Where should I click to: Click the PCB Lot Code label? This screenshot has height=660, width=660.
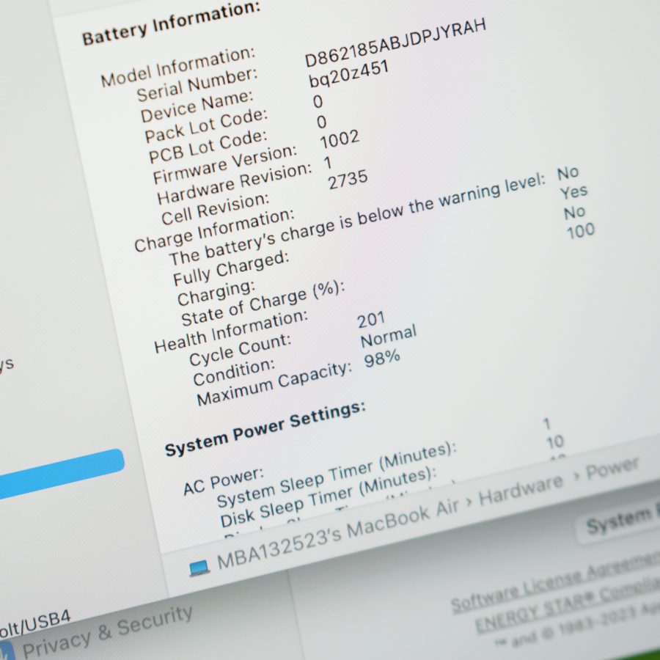(x=208, y=147)
